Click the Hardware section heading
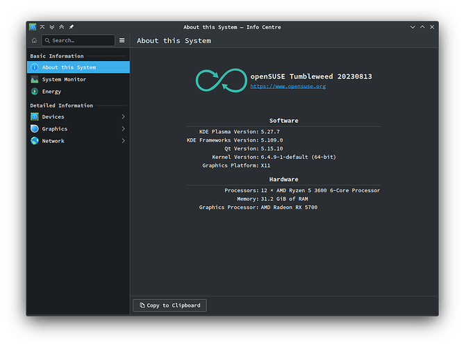 click(283, 180)
